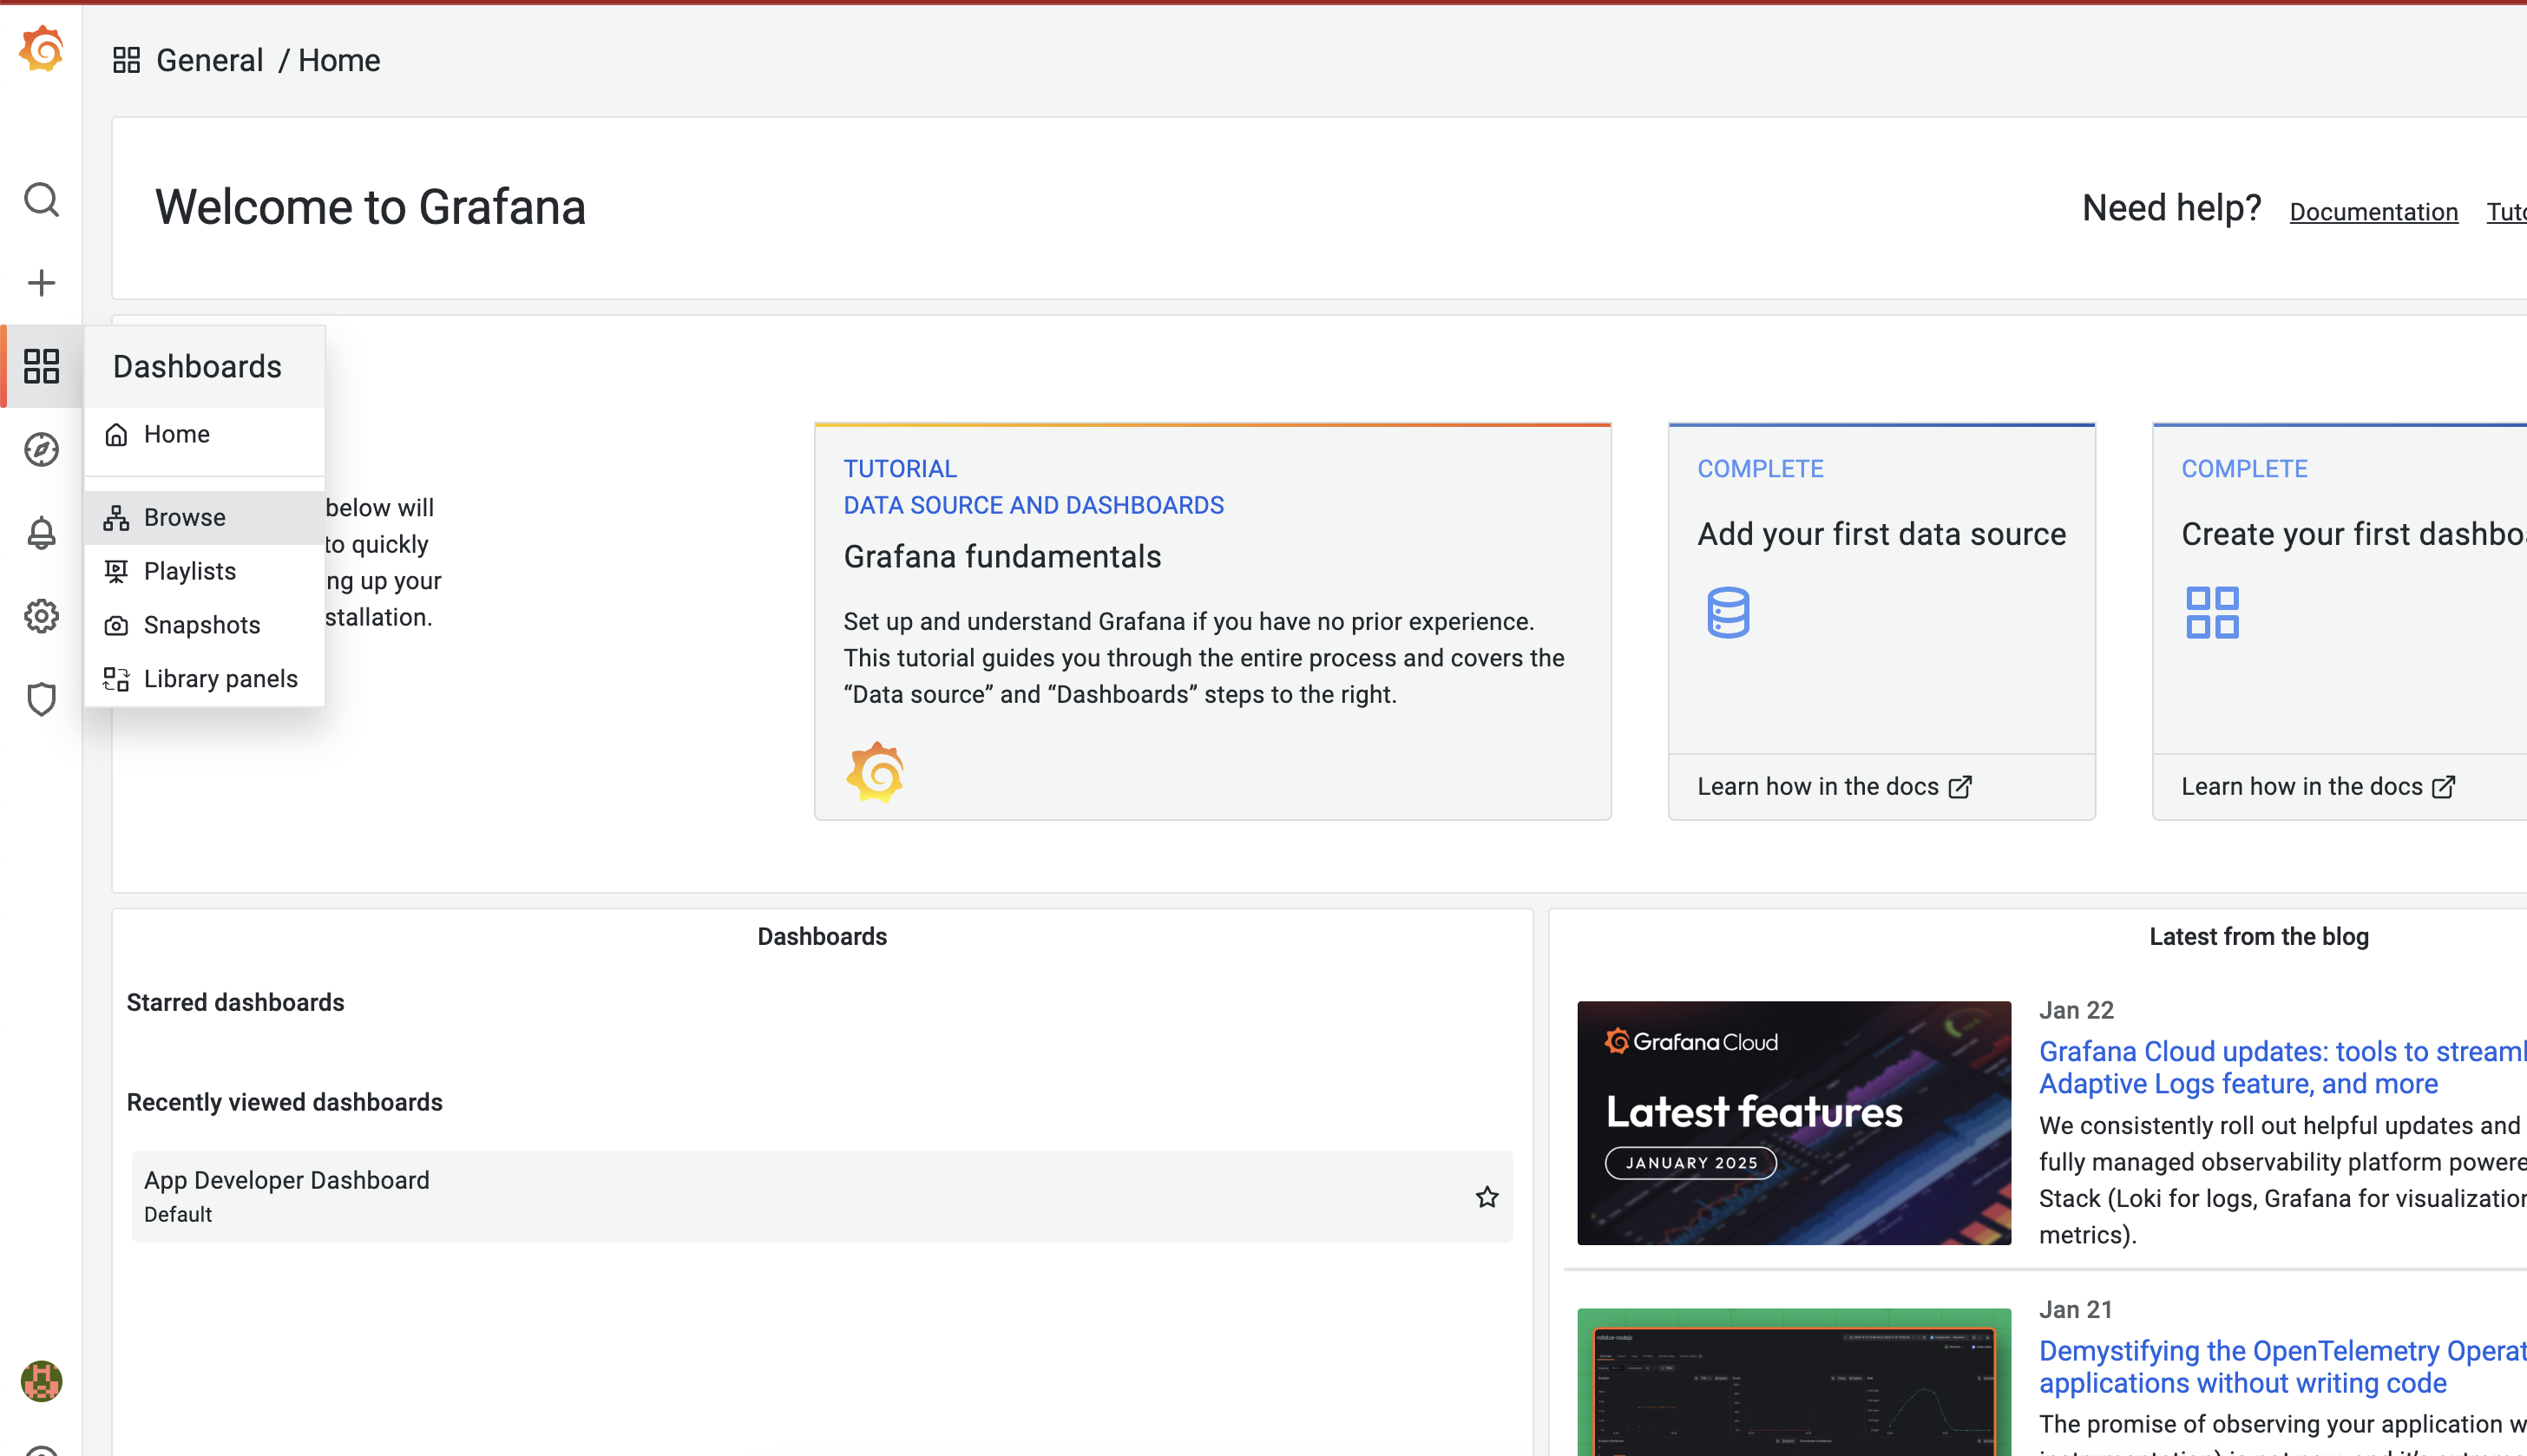Click the grid icon in Create dashboard card

click(2212, 612)
